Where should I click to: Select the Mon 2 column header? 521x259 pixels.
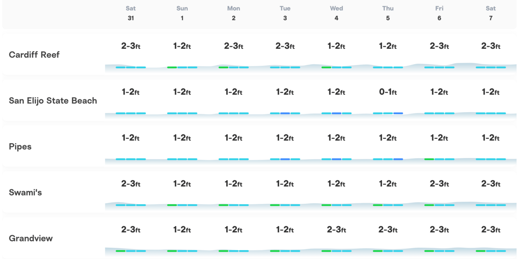pyautogui.click(x=233, y=13)
